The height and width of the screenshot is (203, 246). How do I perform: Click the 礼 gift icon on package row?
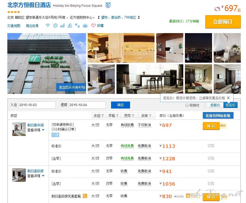[85, 196]
